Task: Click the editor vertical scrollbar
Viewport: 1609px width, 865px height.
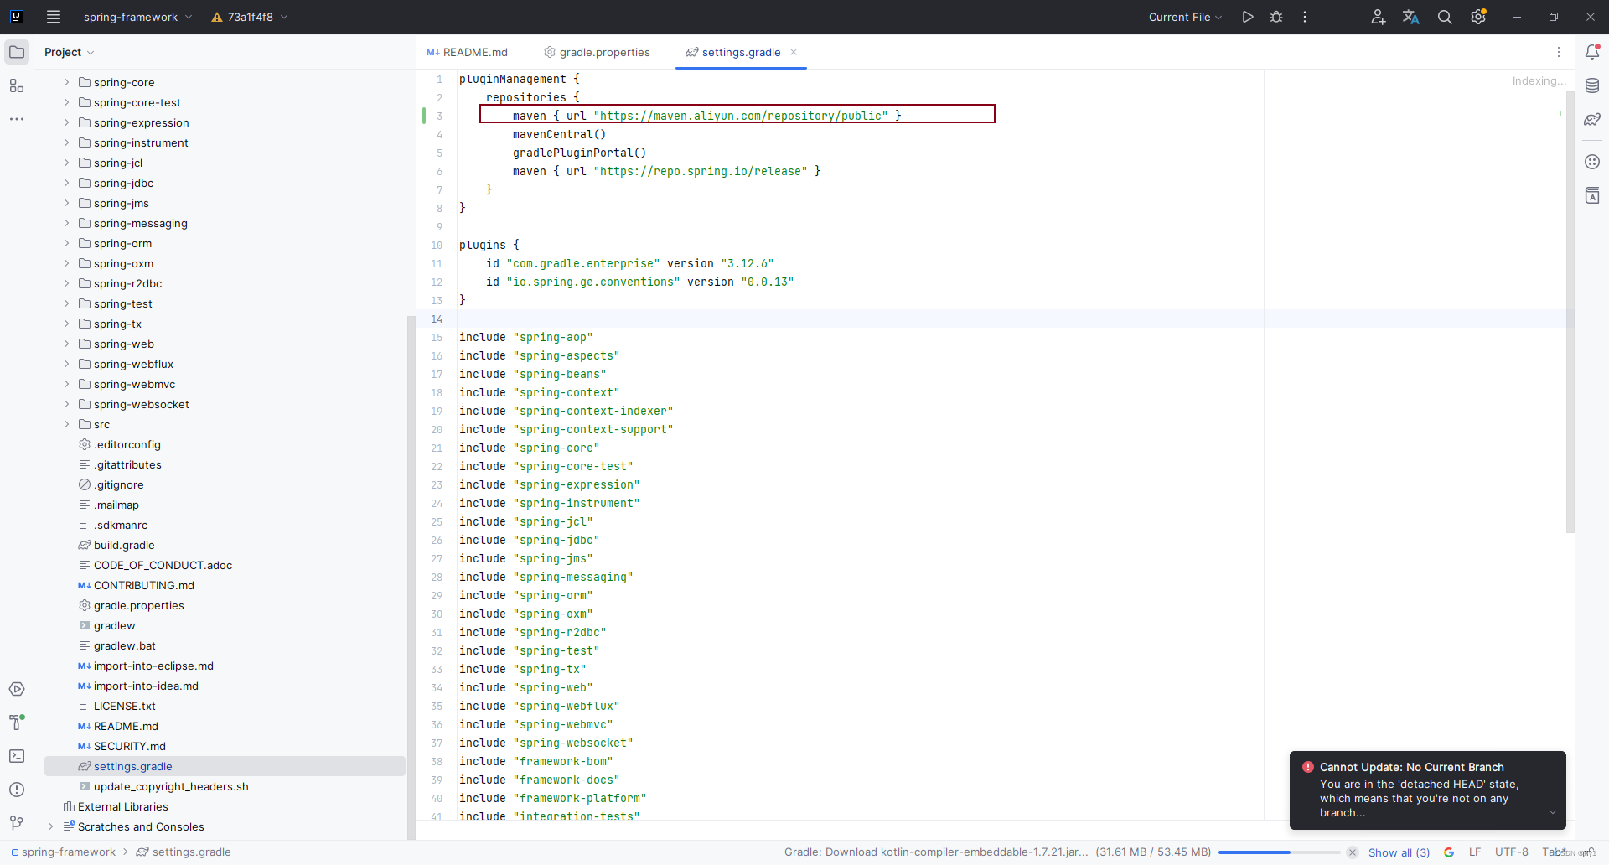Action: tap(1570, 312)
